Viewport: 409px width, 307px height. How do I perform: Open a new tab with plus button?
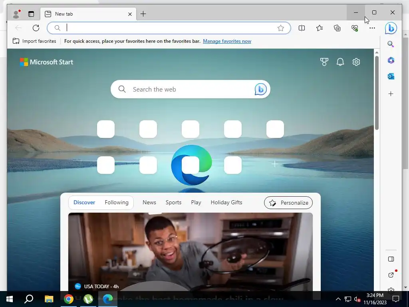pyautogui.click(x=143, y=14)
